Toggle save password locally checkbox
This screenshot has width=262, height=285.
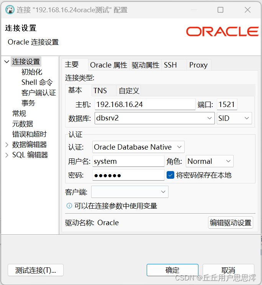tap(170, 175)
